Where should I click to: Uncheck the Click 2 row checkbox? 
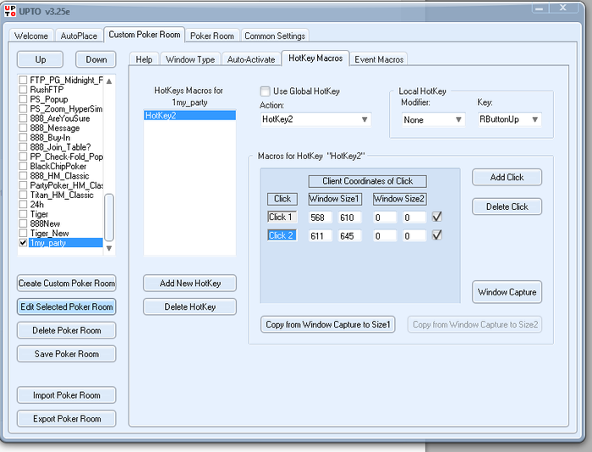[436, 235]
